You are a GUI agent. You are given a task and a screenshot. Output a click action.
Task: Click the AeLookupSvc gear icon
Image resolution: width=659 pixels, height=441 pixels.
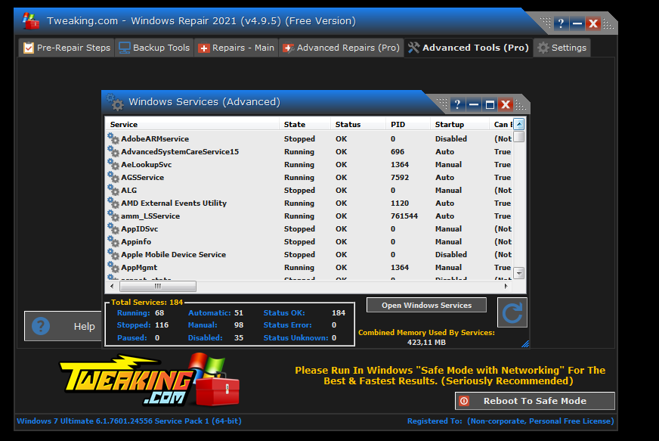pyautogui.click(x=113, y=164)
